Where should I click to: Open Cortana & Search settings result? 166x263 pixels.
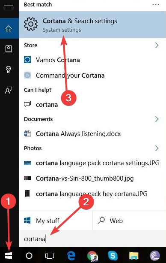tap(92, 24)
